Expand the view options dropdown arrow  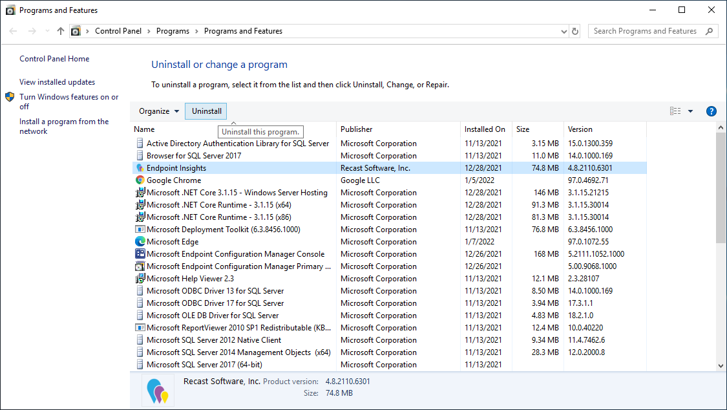pos(690,111)
